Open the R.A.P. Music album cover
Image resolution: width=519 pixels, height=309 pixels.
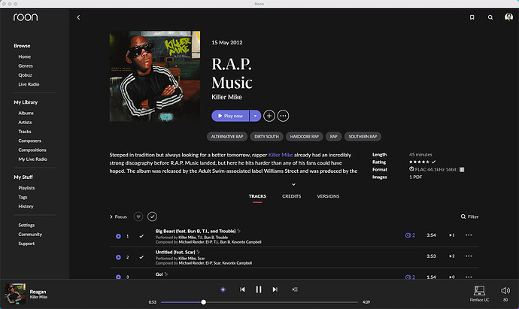[x=155, y=76]
